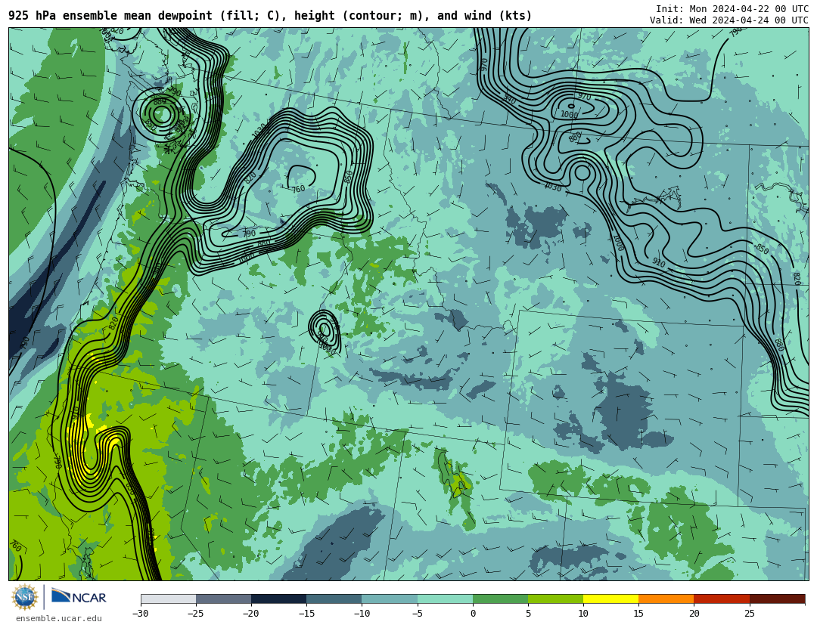Select the -5 to 0 mint swatch
This screenshot has width=817, height=628.
(445, 599)
